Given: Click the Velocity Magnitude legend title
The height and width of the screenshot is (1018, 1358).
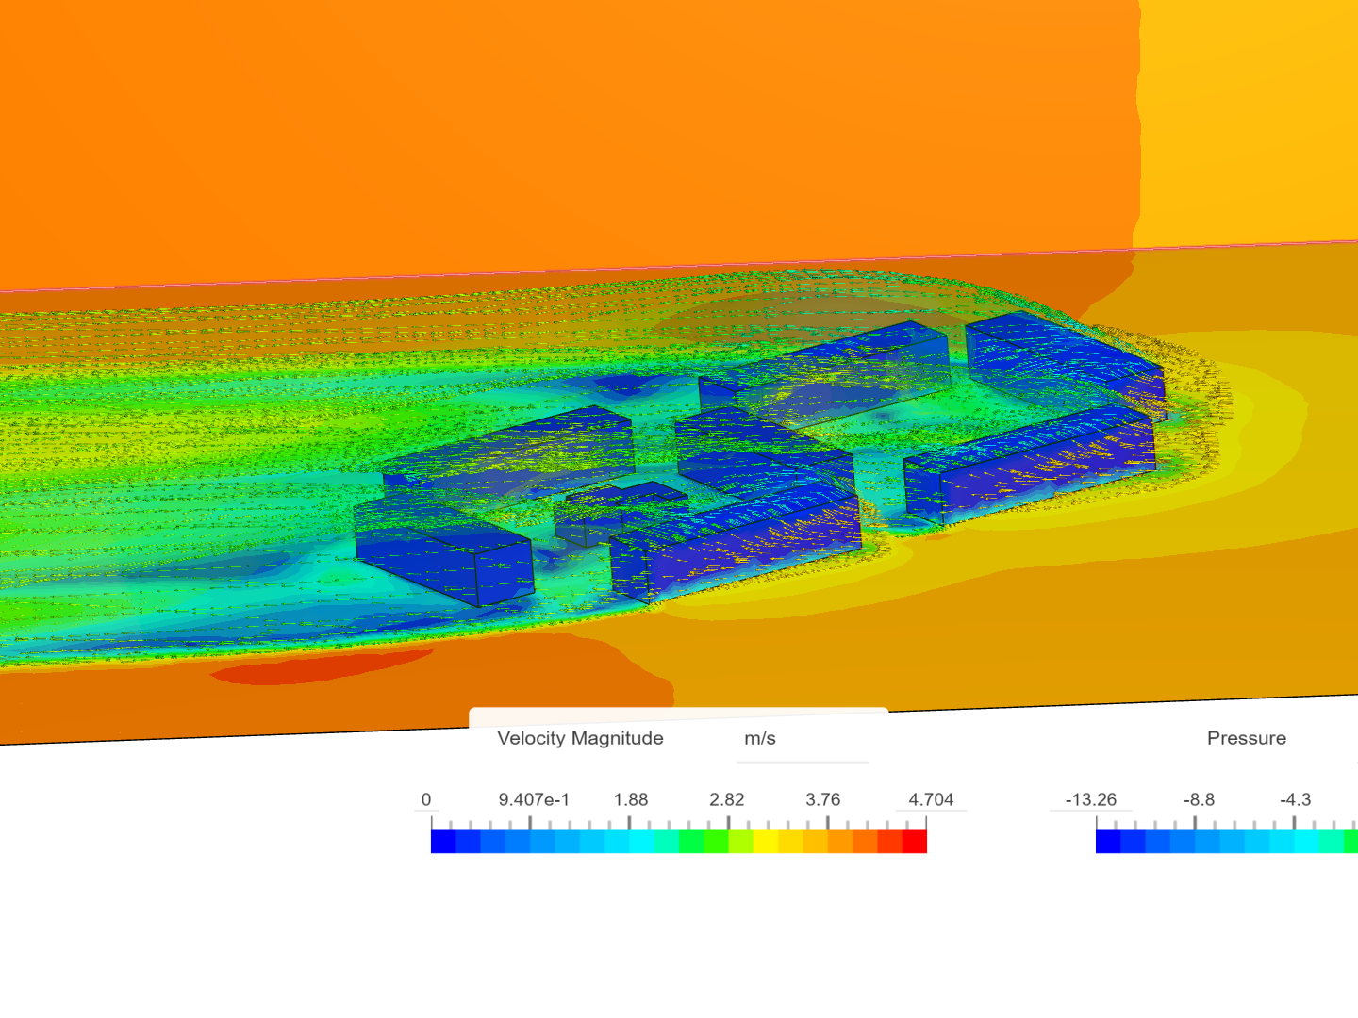Looking at the screenshot, I should [580, 738].
